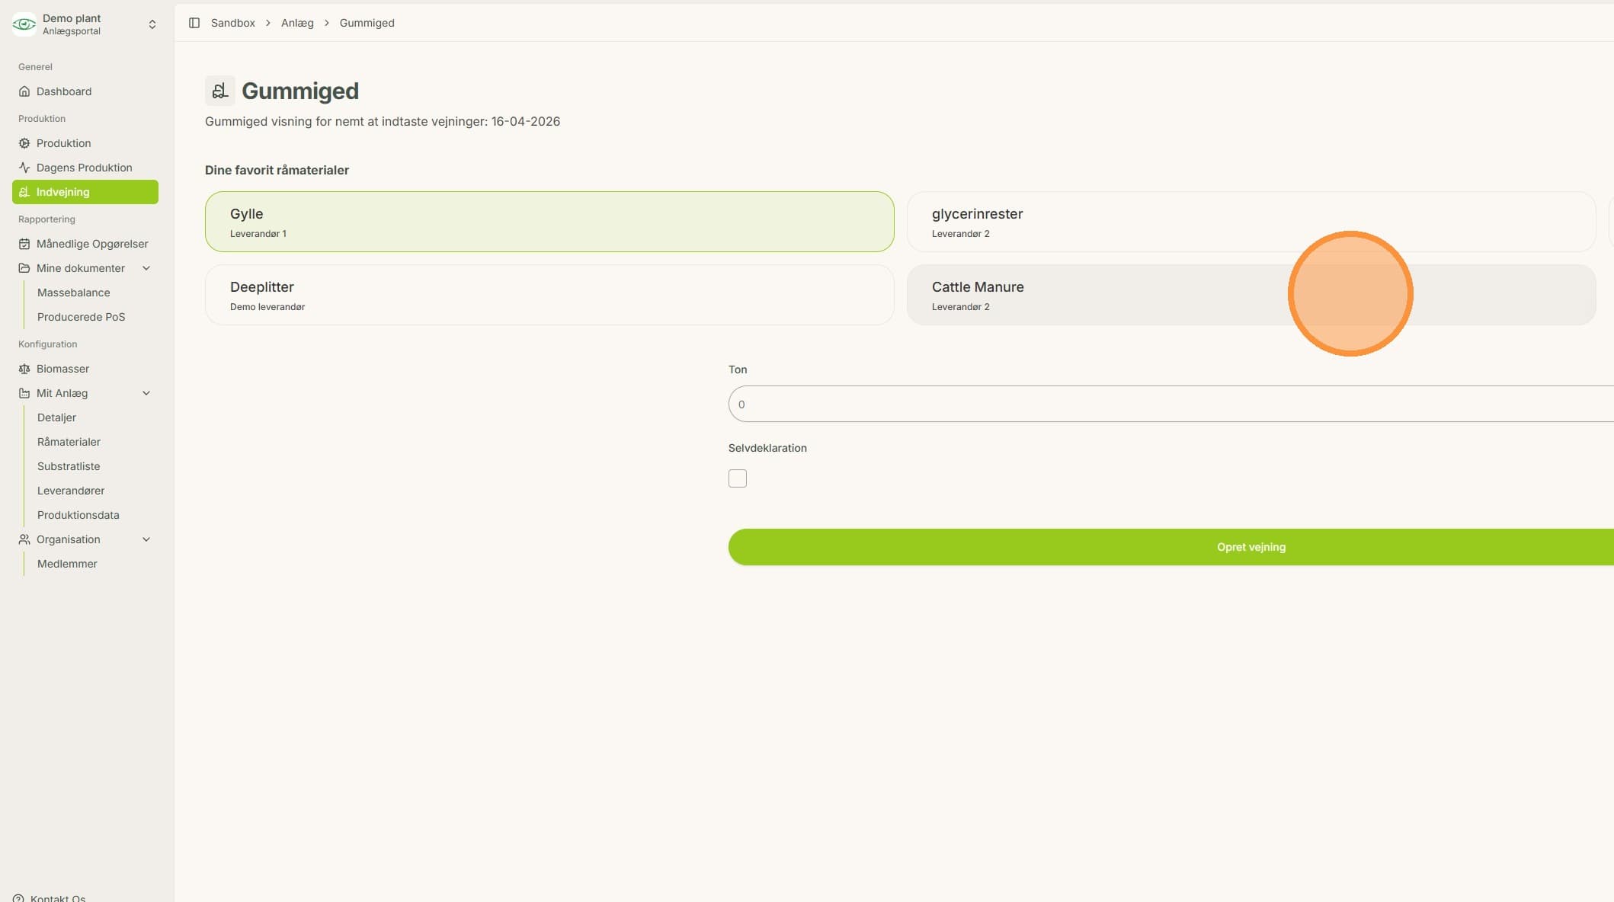Click the Dashboard home icon
Viewport: 1614px width, 902px height.
point(24,91)
